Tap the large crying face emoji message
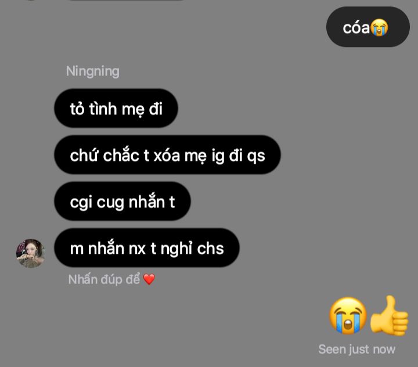Image resolution: width=418 pixels, height=367 pixels. [x=348, y=315]
